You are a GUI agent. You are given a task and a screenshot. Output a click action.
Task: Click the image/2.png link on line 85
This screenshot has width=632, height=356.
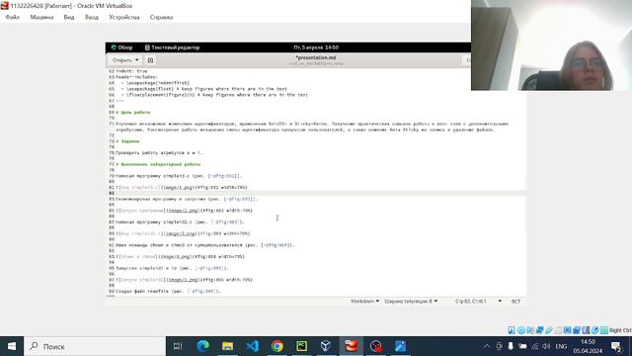tap(183, 211)
